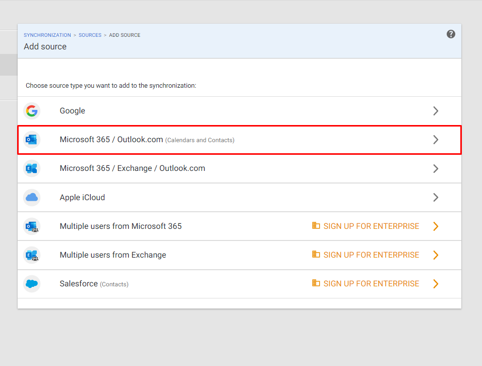Click the Multiple users from Microsoft 365 icon

(32, 226)
